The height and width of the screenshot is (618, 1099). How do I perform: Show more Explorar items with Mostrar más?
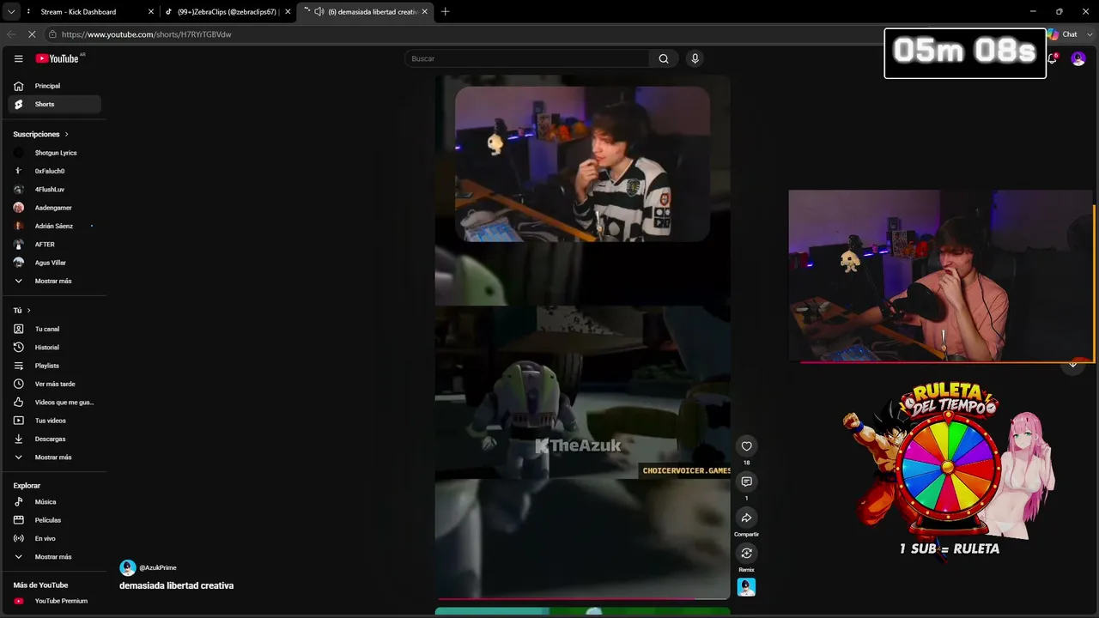click(x=55, y=557)
